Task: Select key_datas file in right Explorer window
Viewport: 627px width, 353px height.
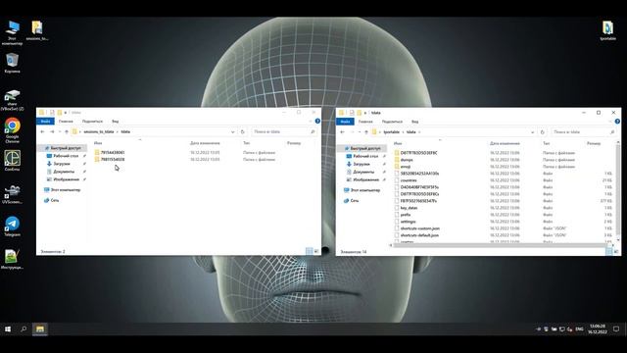Action: pyautogui.click(x=409, y=208)
